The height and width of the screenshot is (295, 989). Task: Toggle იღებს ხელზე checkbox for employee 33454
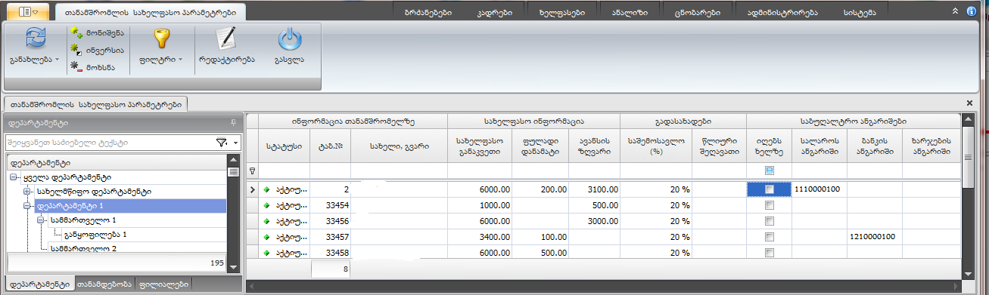(x=770, y=205)
